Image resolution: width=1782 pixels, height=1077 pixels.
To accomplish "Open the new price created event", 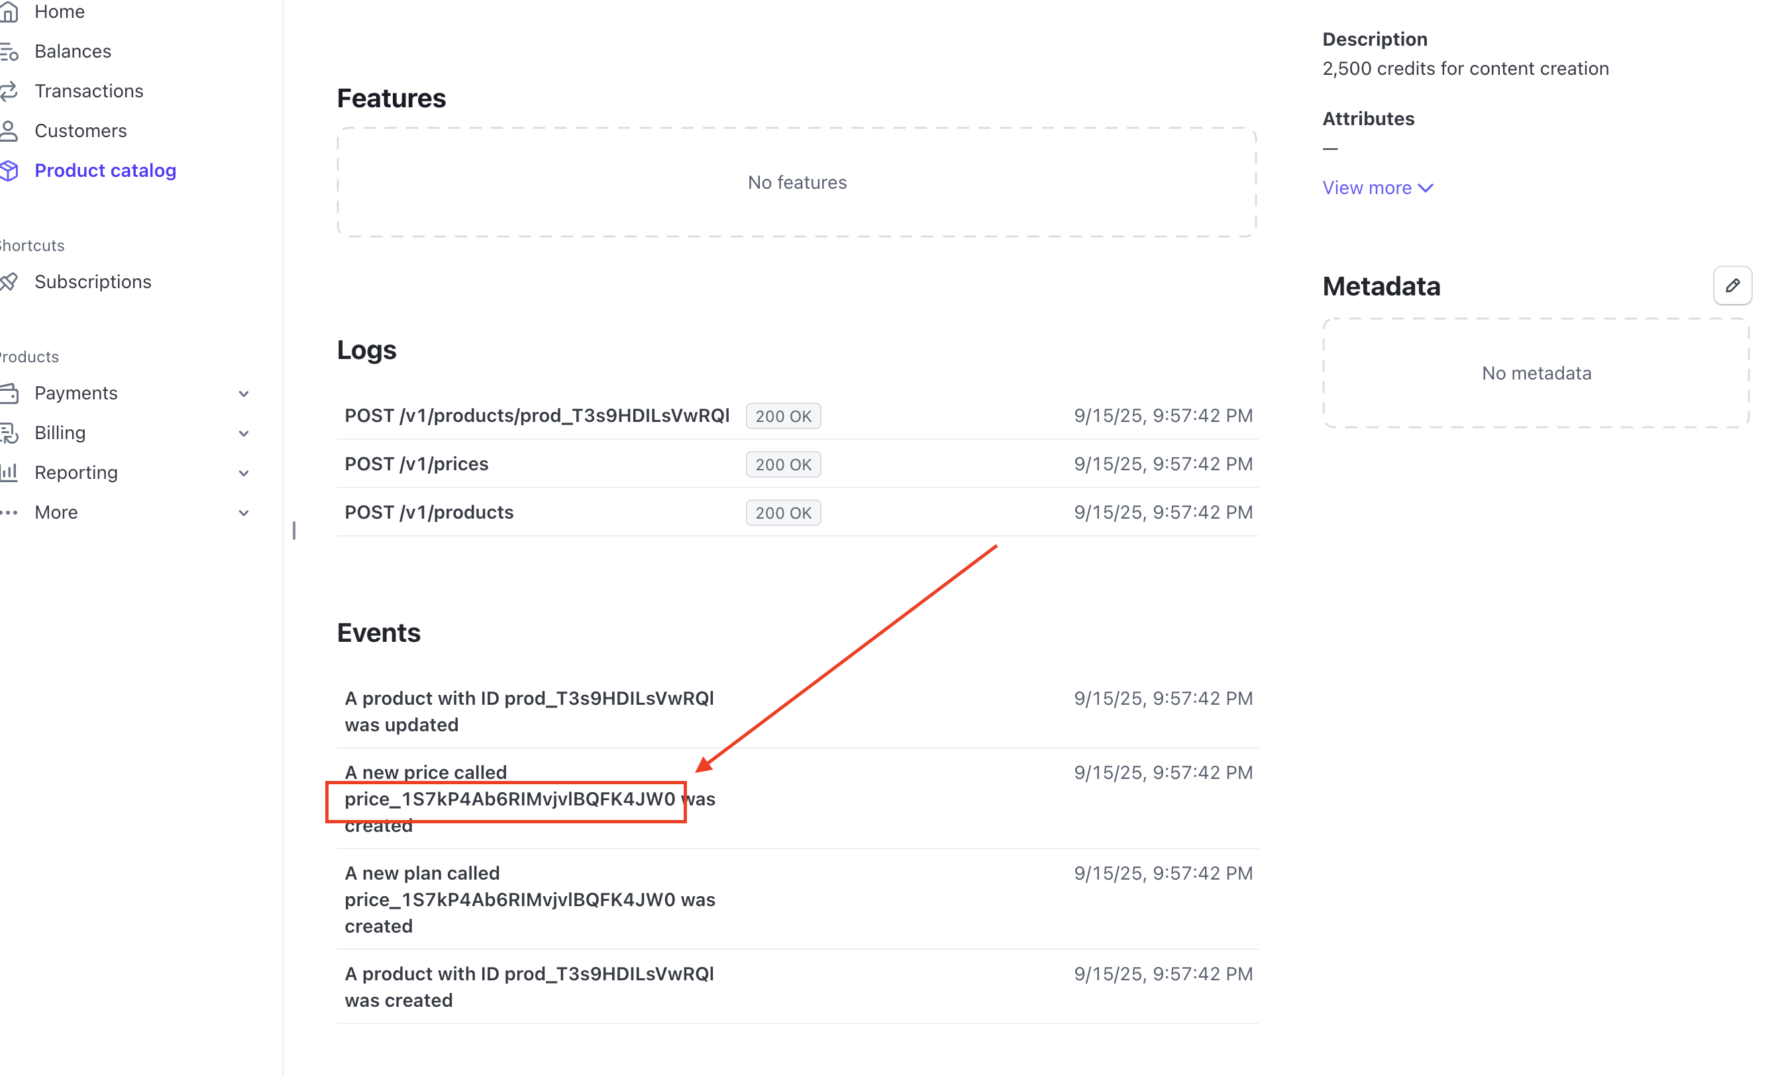I will pyautogui.click(x=798, y=799).
